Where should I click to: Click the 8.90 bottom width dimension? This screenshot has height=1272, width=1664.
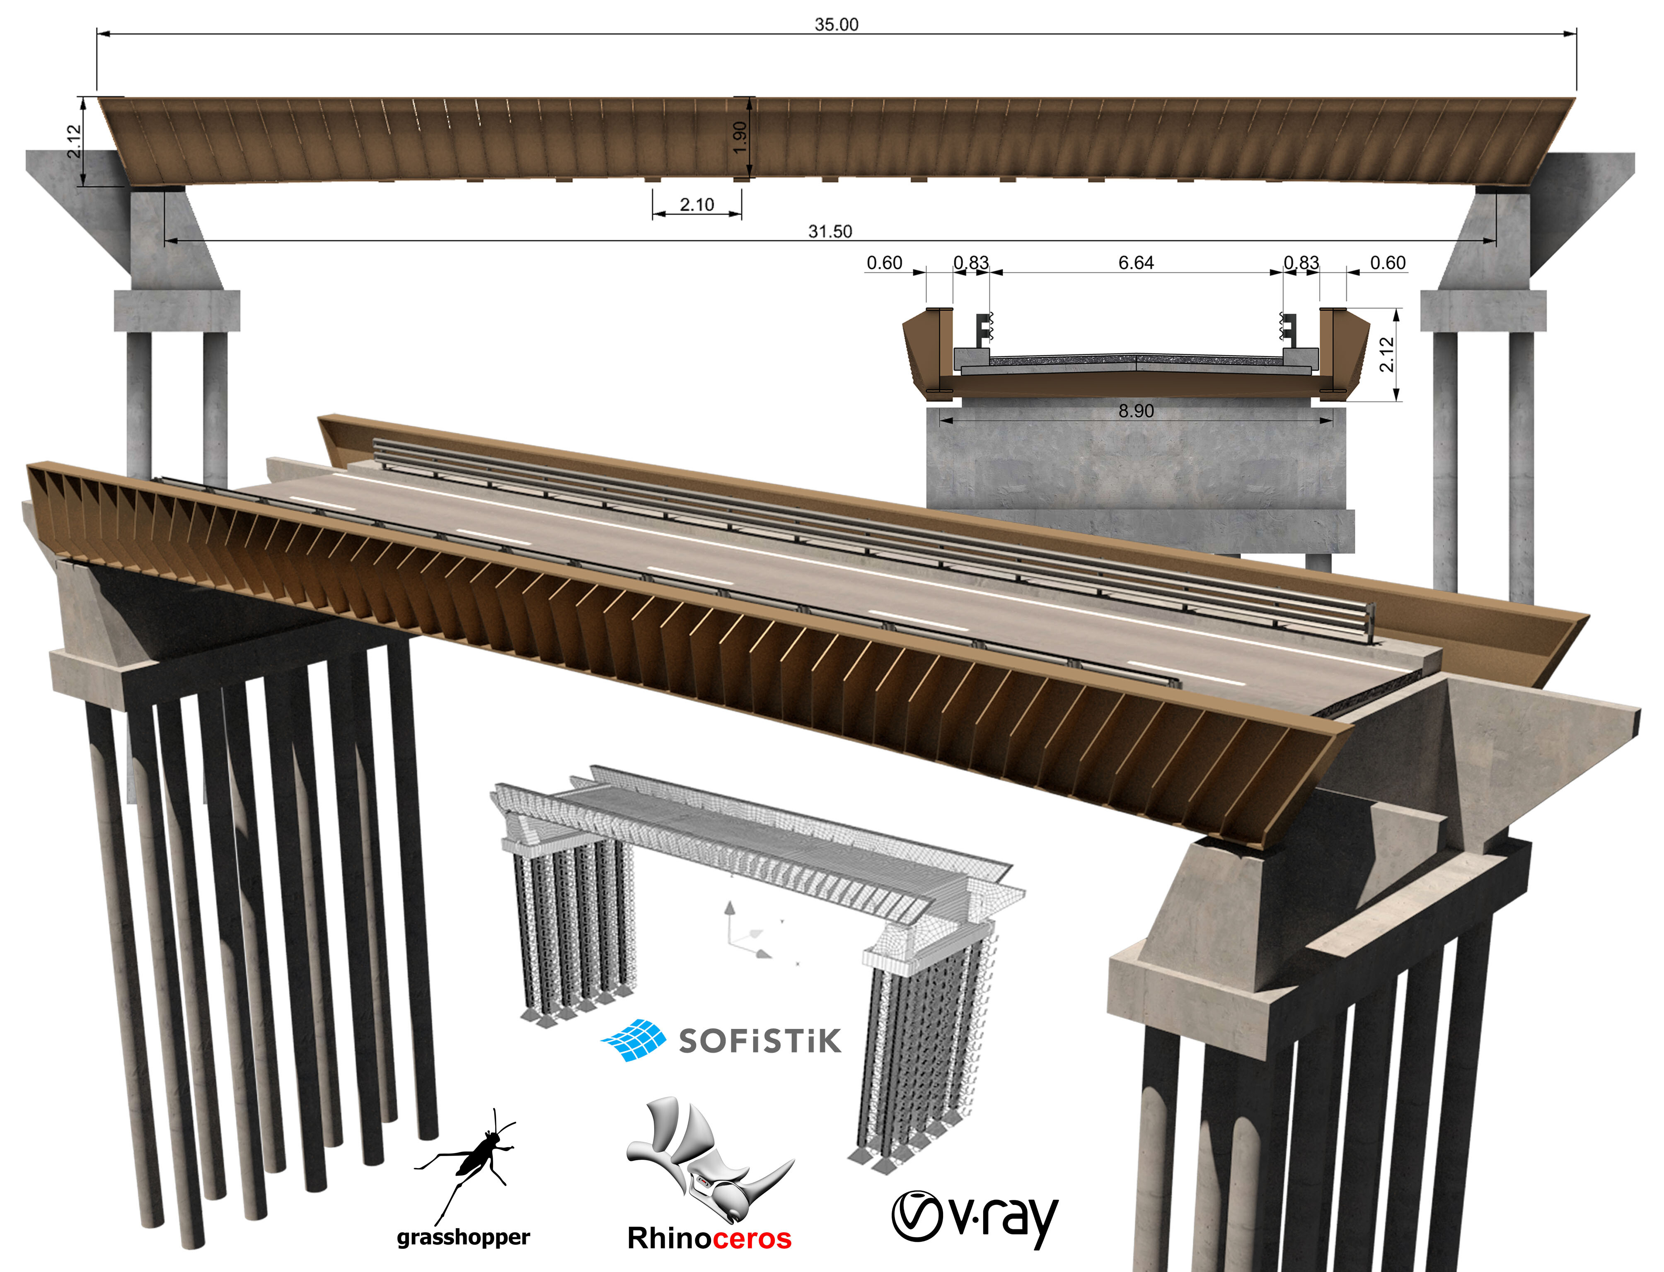(x=1135, y=410)
